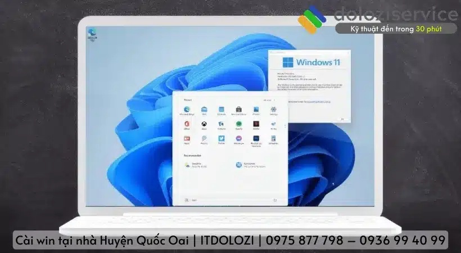Click the pinned apps page indicator dots

click(x=284, y=125)
